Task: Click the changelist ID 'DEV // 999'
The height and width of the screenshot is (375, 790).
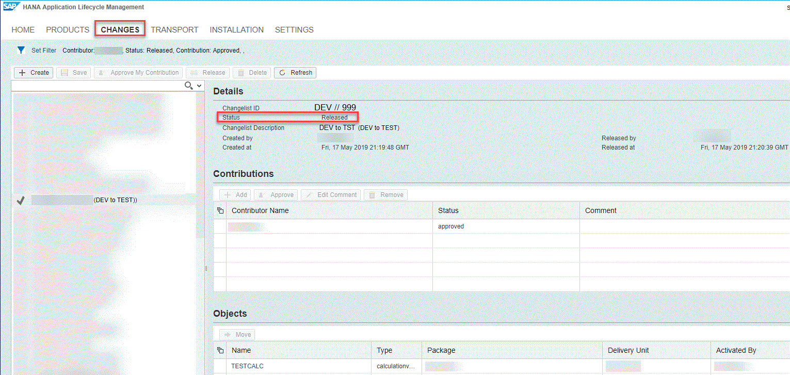Action: (335, 108)
